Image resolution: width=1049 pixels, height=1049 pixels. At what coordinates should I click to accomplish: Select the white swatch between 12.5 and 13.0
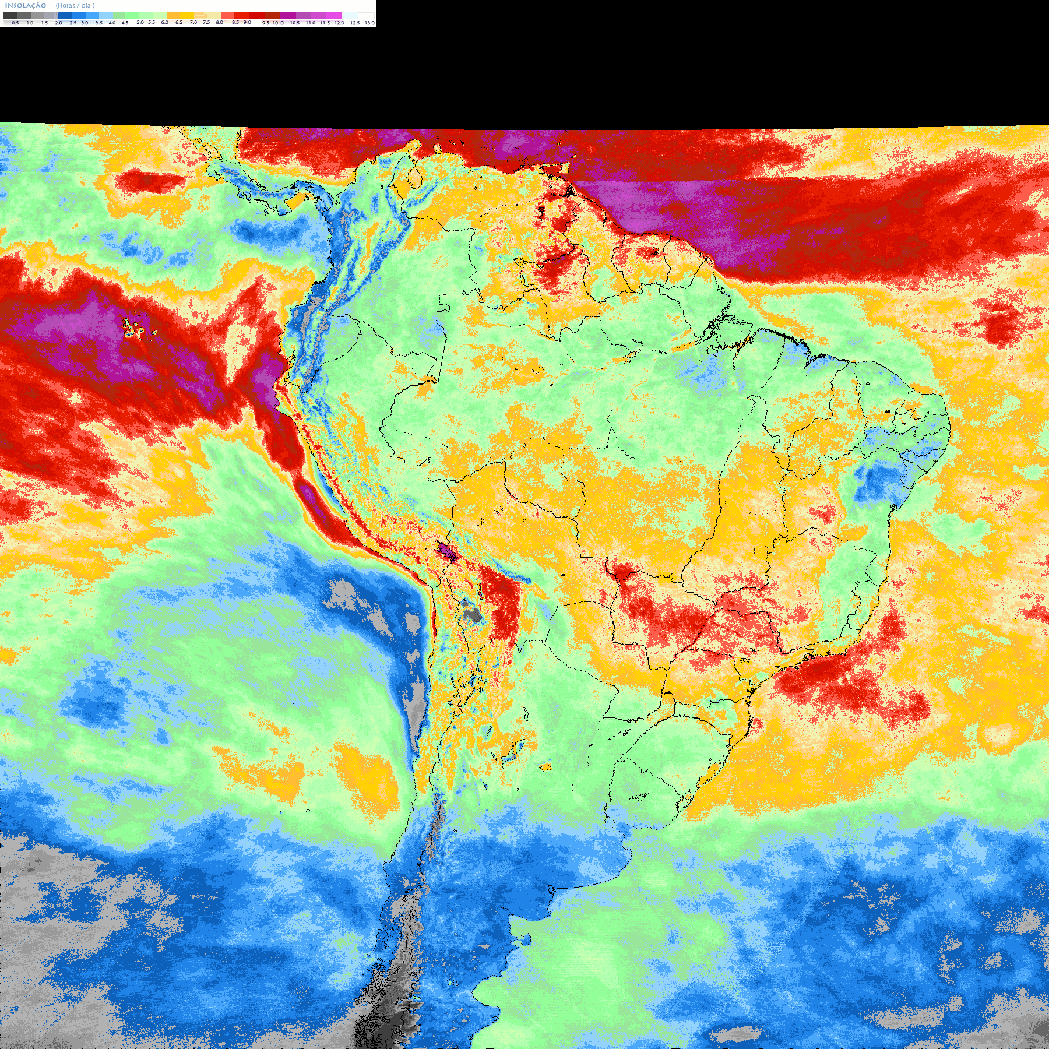click(366, 16)
